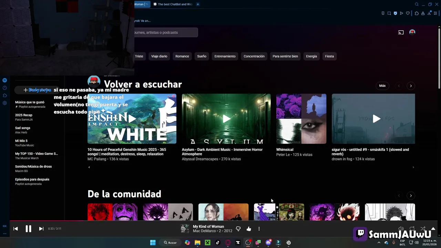Bookmark page with the heart icon

pyautogui.click(x=408, y=13)
